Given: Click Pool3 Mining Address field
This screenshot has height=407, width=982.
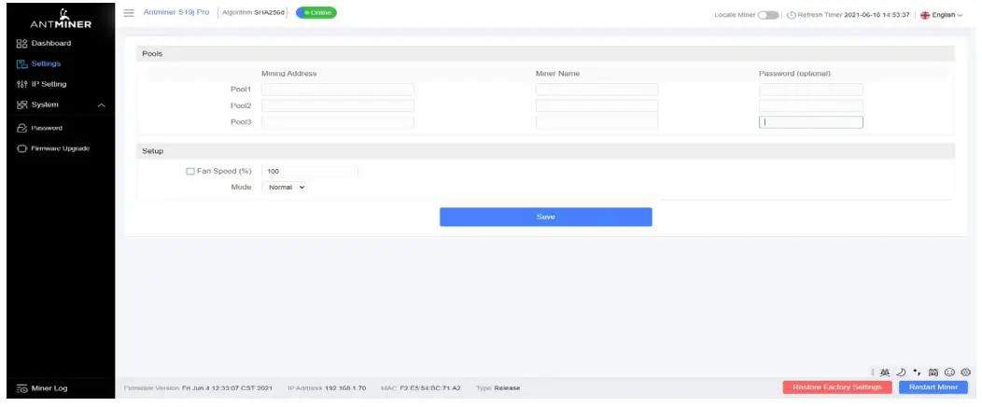Looking at the screenshot, I should [338, 122].
